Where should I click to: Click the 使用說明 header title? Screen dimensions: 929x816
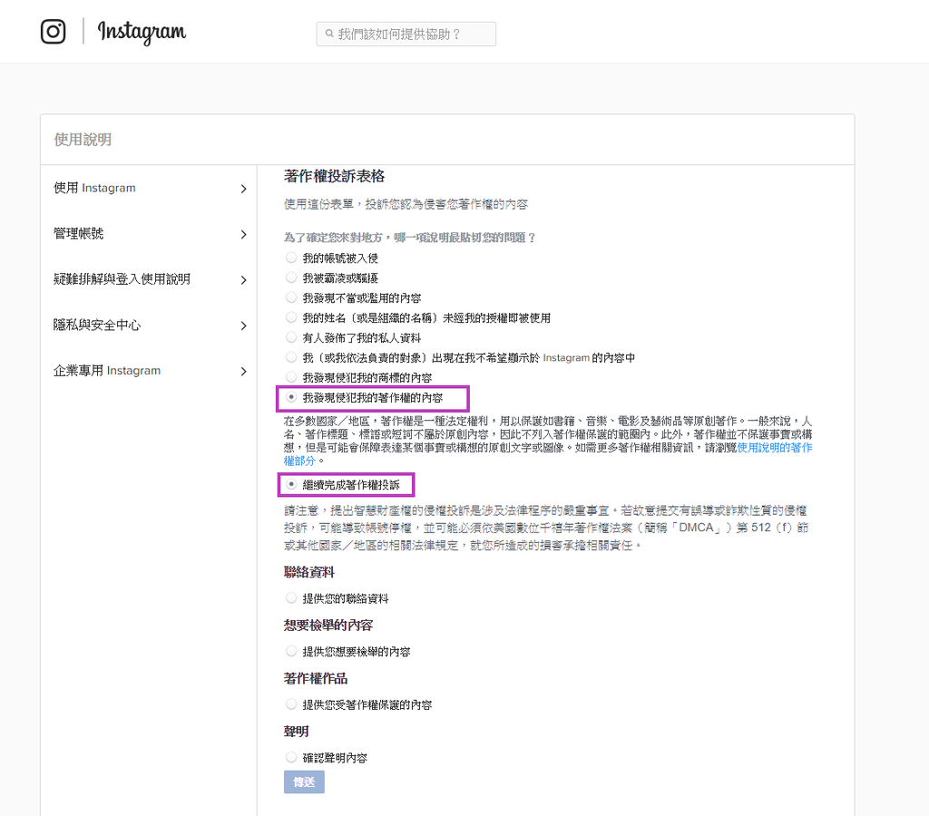[83, 140]
